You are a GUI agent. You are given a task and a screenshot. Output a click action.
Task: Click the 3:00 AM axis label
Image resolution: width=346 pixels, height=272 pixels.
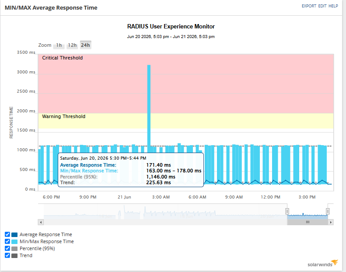[161, 197]
